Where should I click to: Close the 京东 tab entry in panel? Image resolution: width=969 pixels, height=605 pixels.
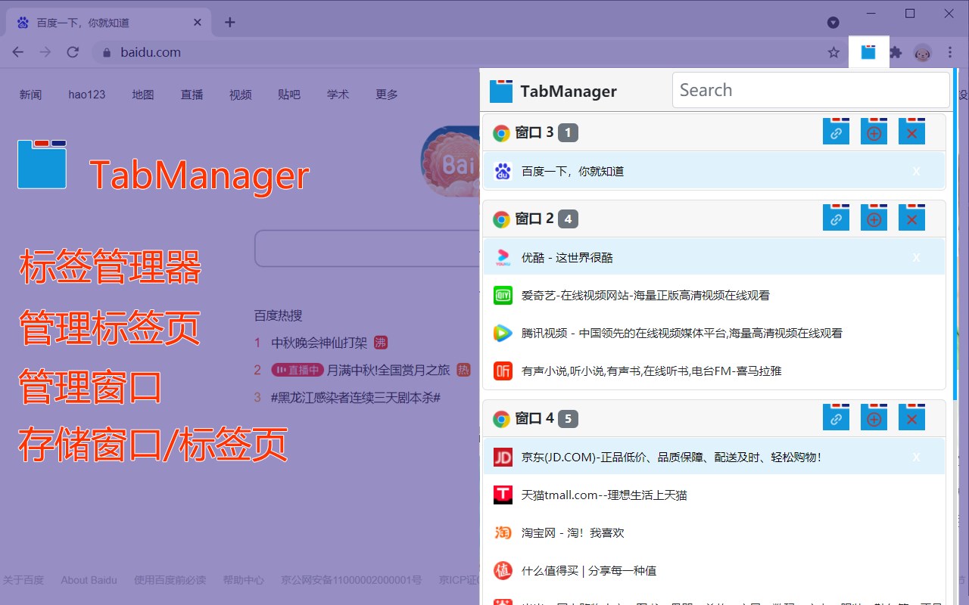pos(916,458)
